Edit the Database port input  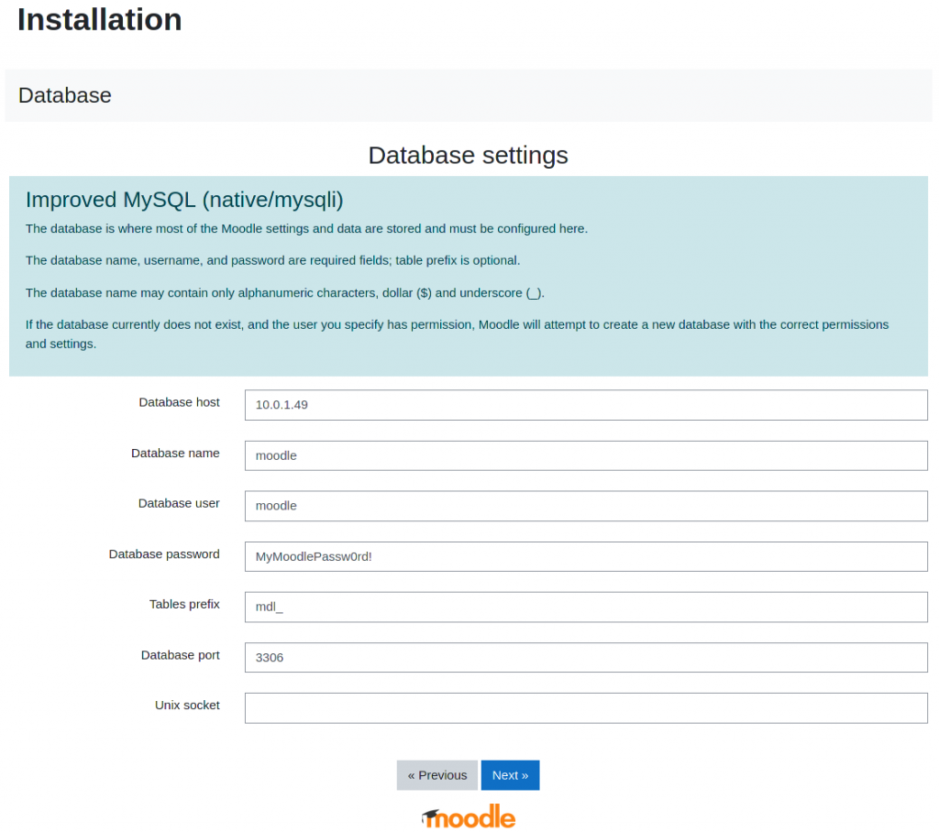[586, 657]
